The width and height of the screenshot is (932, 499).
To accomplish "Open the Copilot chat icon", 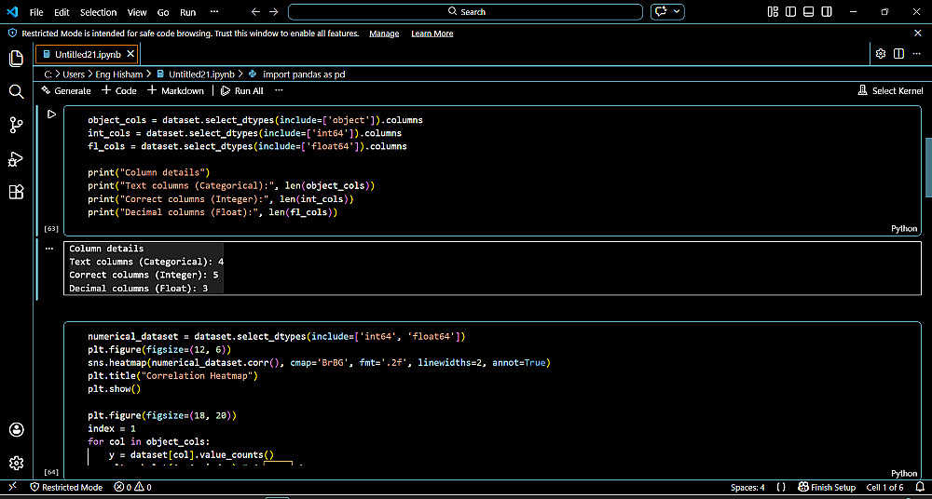I will pos(660,12).
